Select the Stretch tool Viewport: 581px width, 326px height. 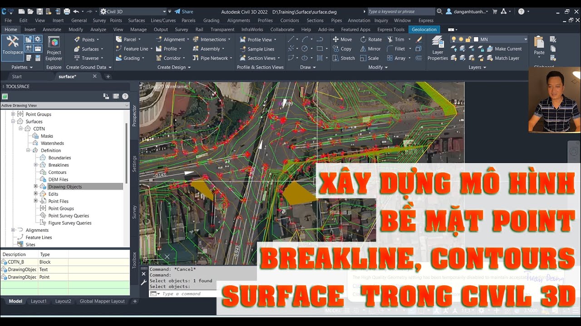click(x=344, y=58)
